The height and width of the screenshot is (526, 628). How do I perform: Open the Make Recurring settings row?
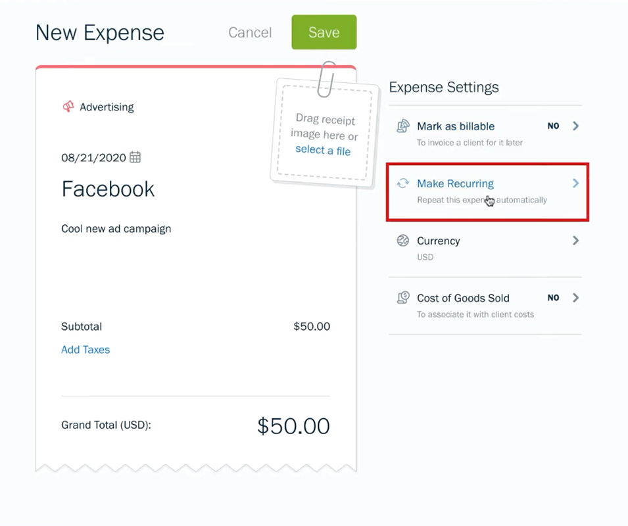pos(487,192)
